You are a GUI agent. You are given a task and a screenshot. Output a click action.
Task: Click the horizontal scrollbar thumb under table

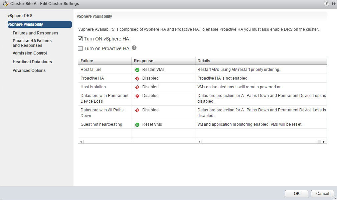[200, 142]
